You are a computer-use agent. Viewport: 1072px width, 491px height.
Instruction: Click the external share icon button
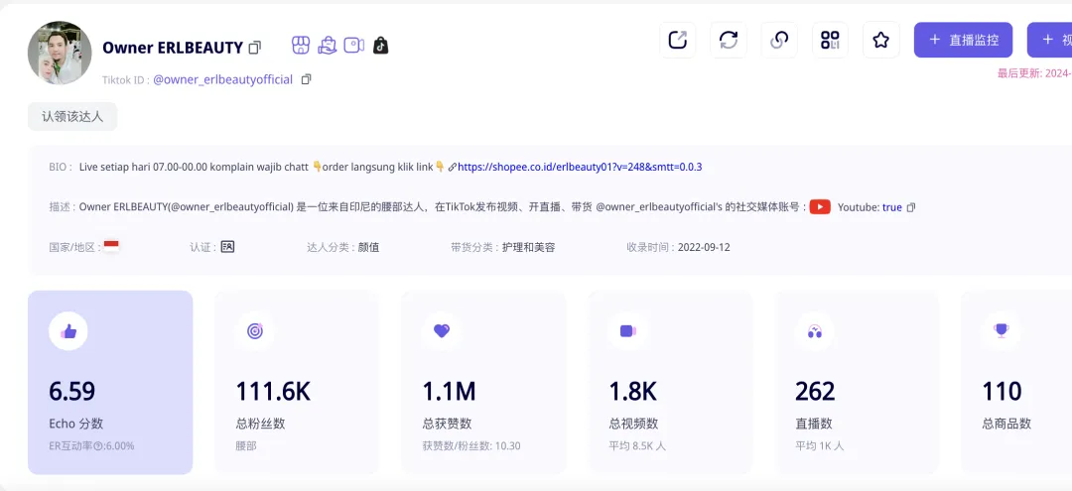click(678, 40)
